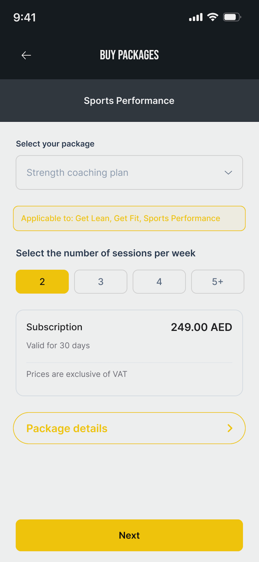Tap the 249.00 AED price

click(201, 327)
